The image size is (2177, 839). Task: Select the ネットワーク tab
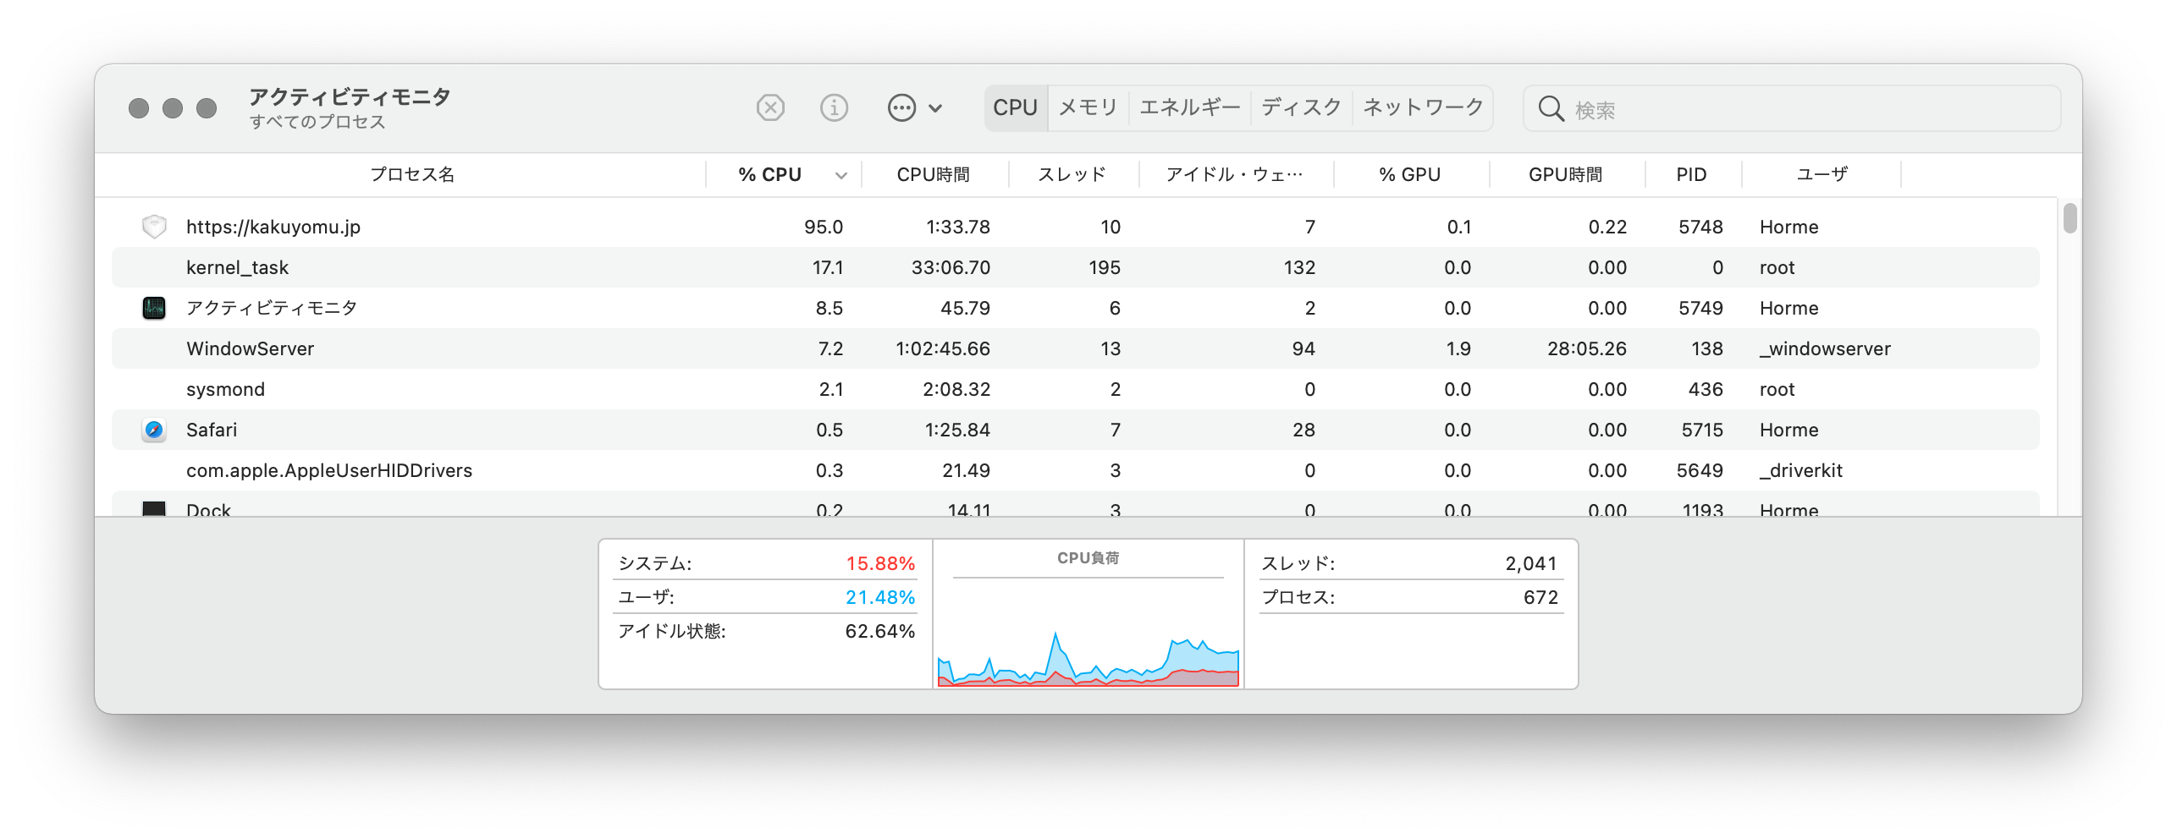point(1422,107)
